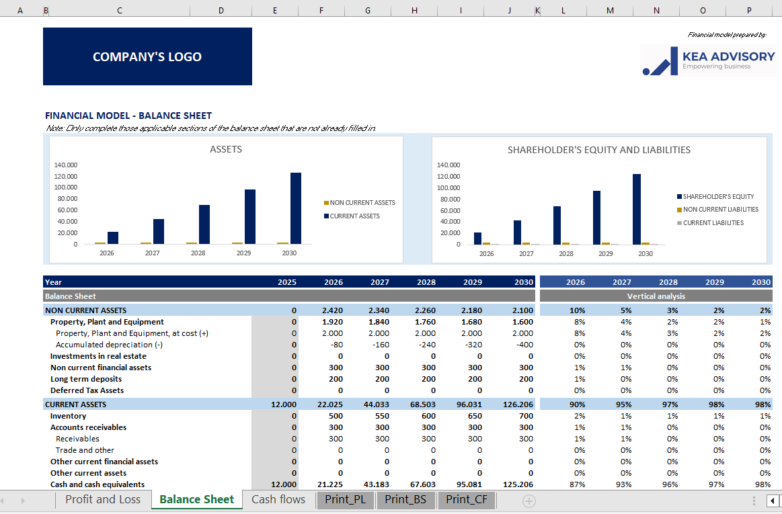Click the Non Current Liabilities legend entry

[720, 210]
